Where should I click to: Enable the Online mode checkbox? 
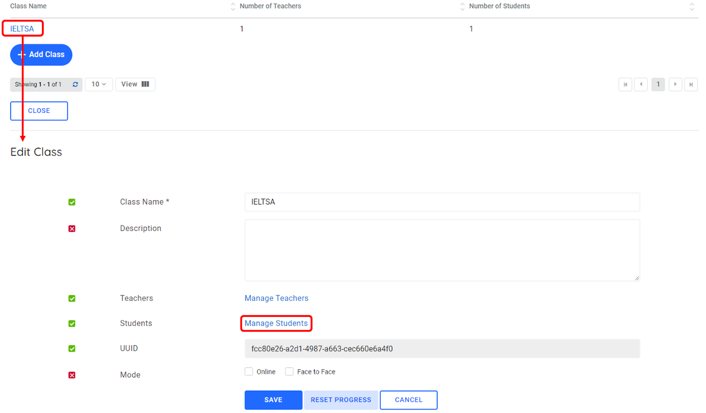click(249, 372)
